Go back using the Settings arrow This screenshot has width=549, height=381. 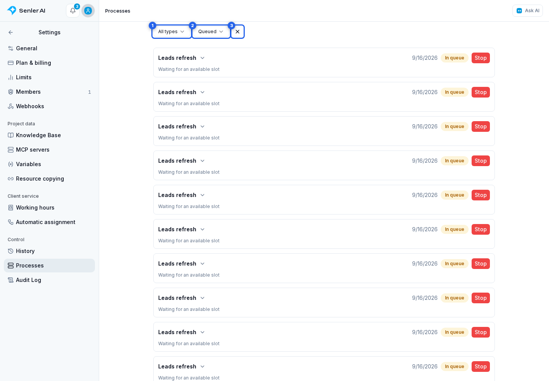pos(11,32)
